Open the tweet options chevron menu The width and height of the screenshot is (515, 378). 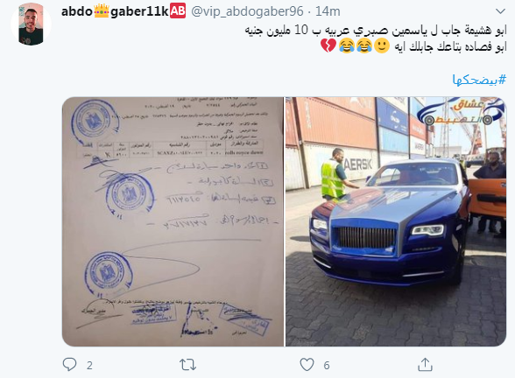(x=500, y=11)
